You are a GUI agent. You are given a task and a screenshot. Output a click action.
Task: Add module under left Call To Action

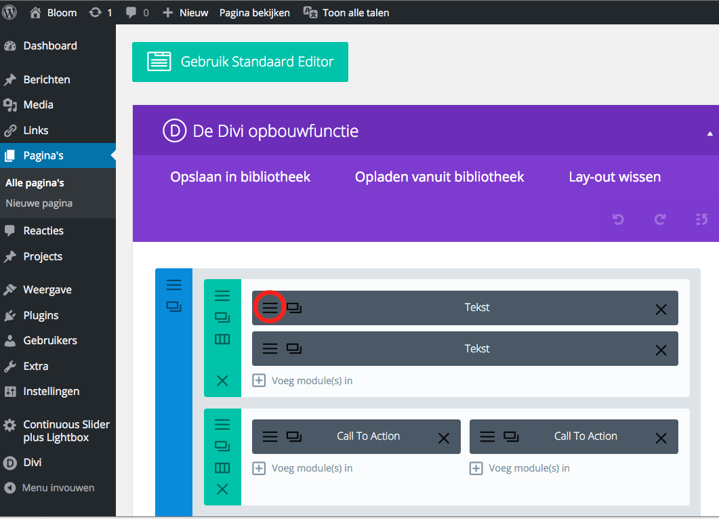[303, 468]
